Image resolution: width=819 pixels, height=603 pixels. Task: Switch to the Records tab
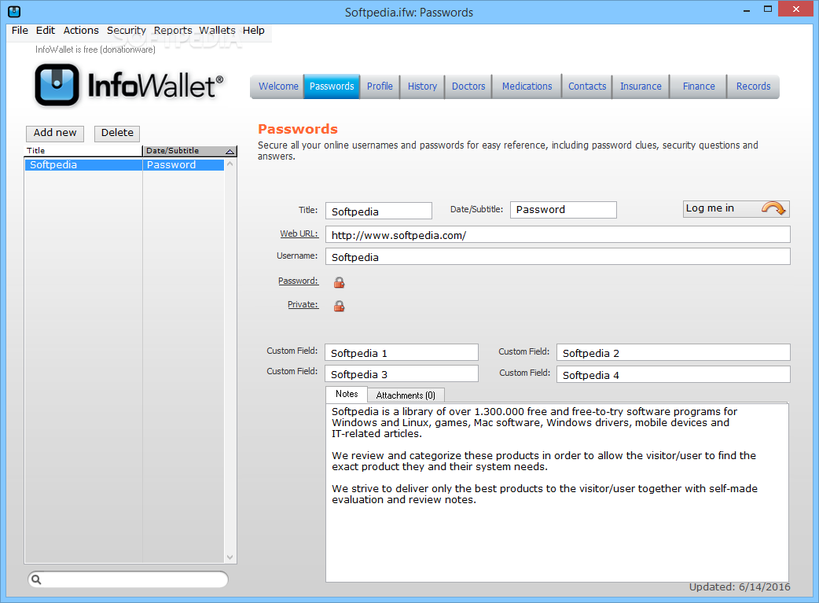point(753,86)
